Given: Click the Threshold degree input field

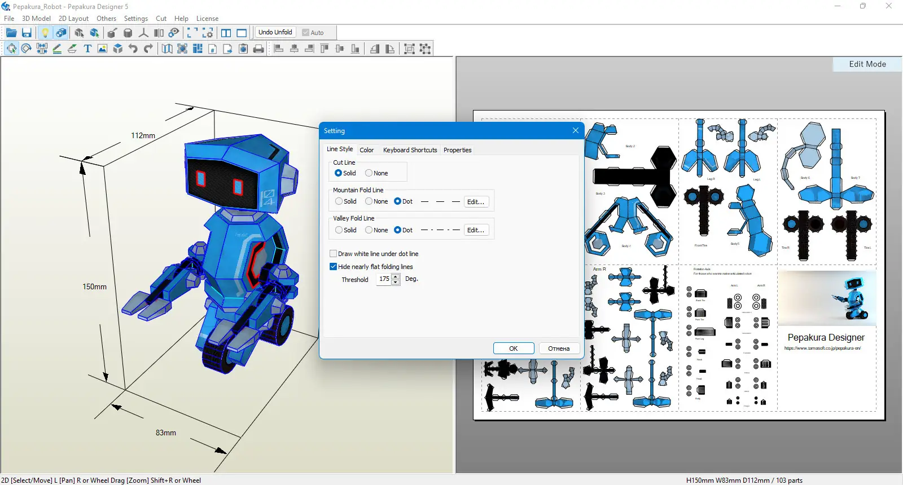Looking at the screenshot, I should coord(384,279).
